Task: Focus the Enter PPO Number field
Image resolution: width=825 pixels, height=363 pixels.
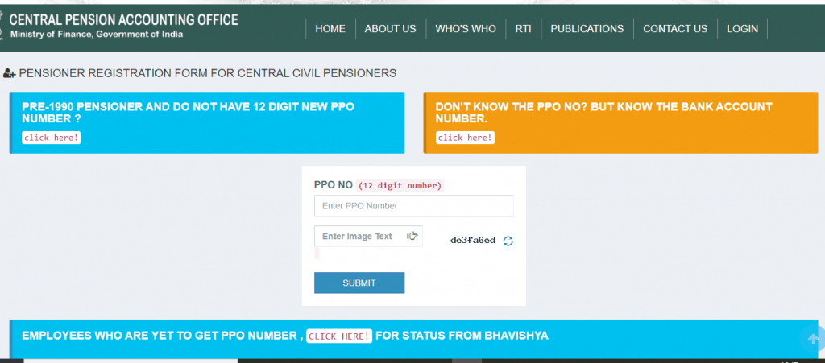Action: (x=413, y=206)
